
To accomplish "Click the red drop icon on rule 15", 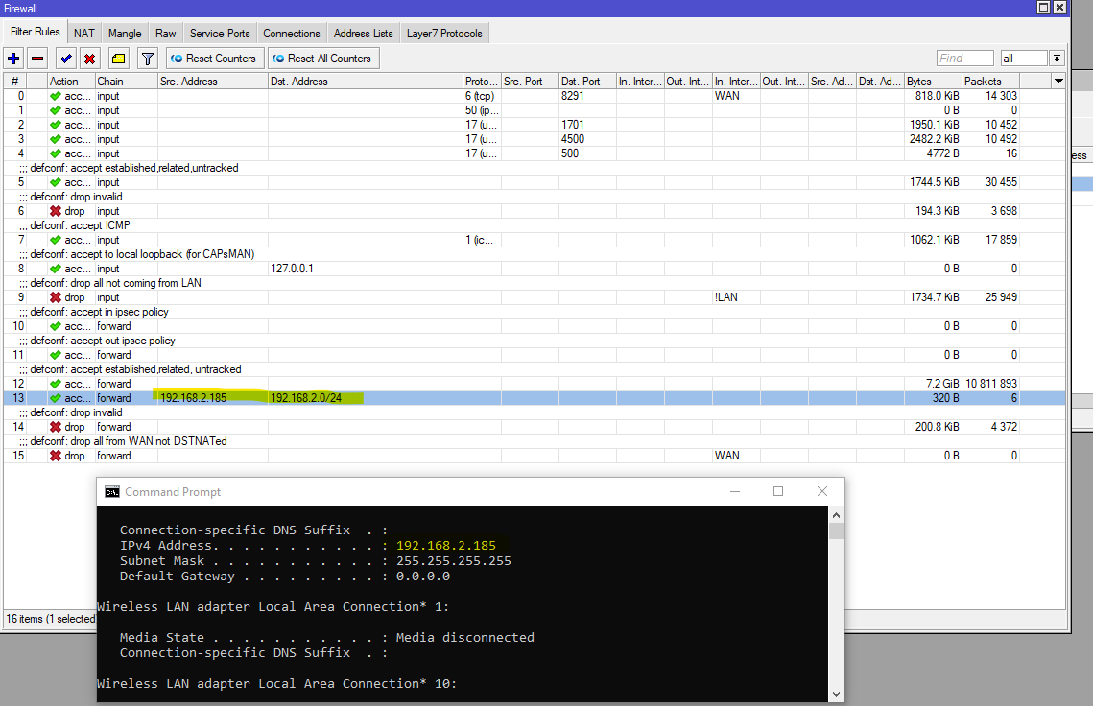I will [x=56, y=456].
